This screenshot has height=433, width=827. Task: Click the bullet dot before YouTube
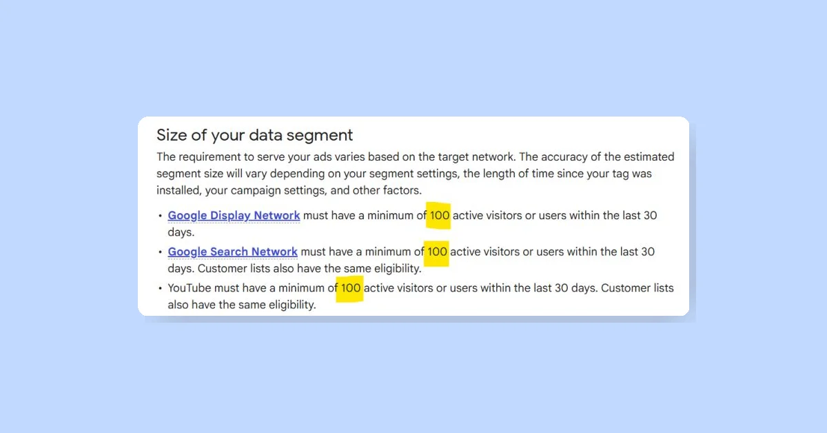(x=159, y=288)
